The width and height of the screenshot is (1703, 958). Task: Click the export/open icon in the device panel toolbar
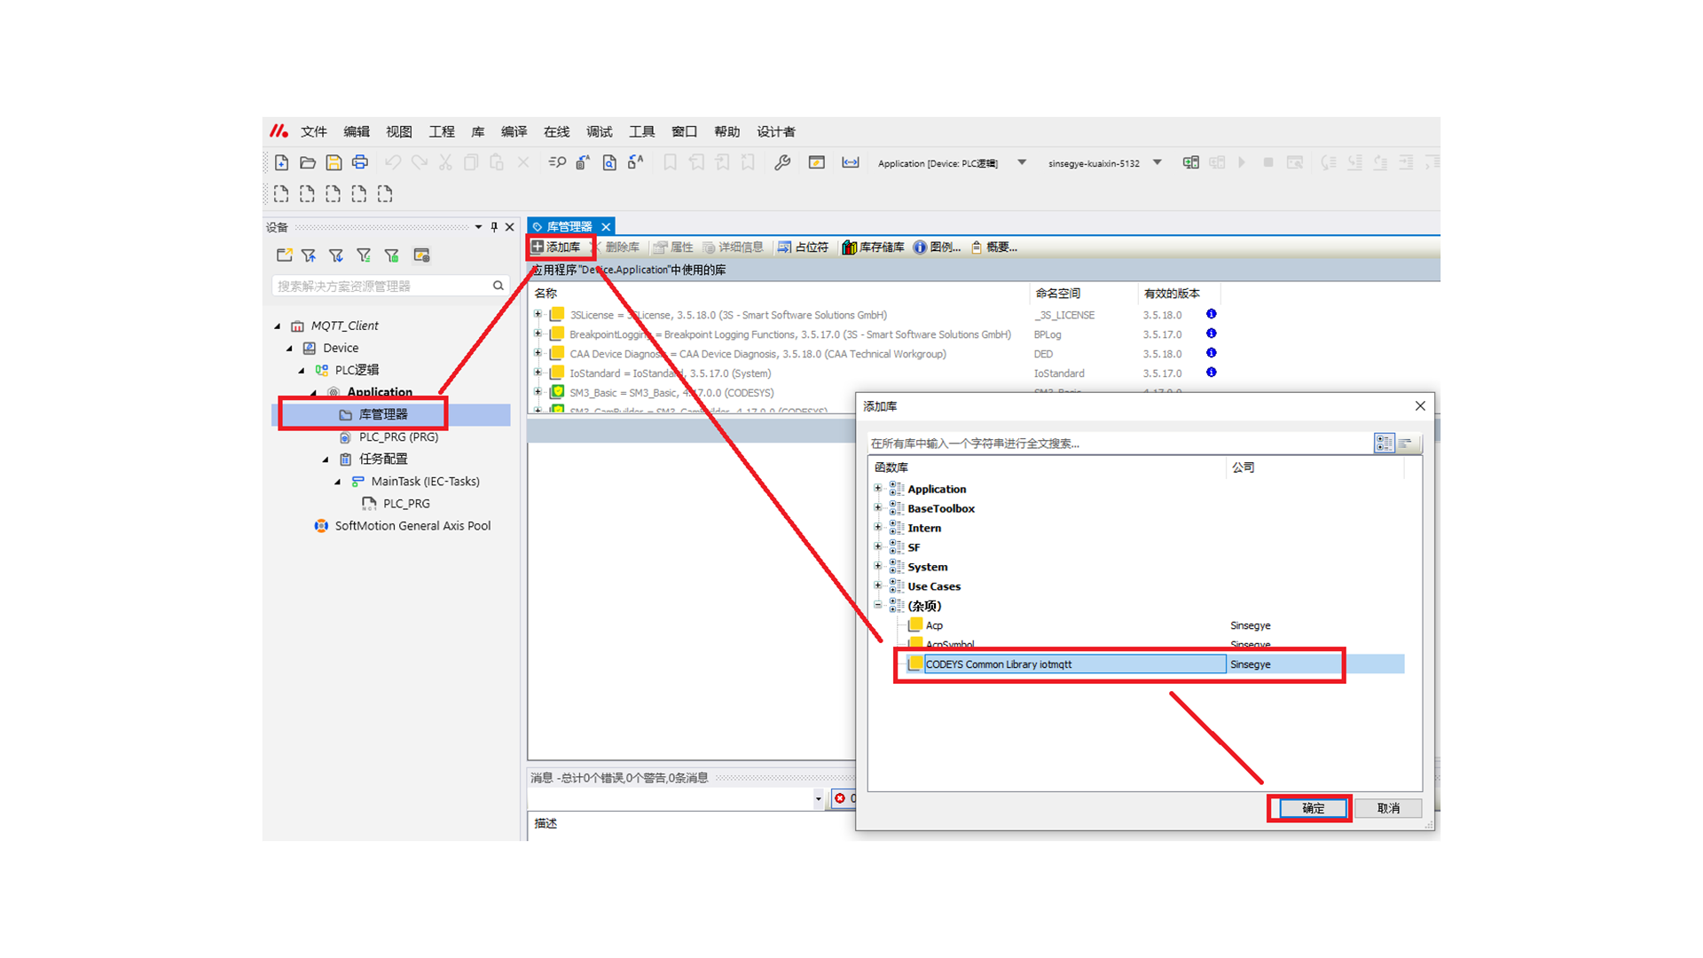pyautogui.click(x=284, y=255)
